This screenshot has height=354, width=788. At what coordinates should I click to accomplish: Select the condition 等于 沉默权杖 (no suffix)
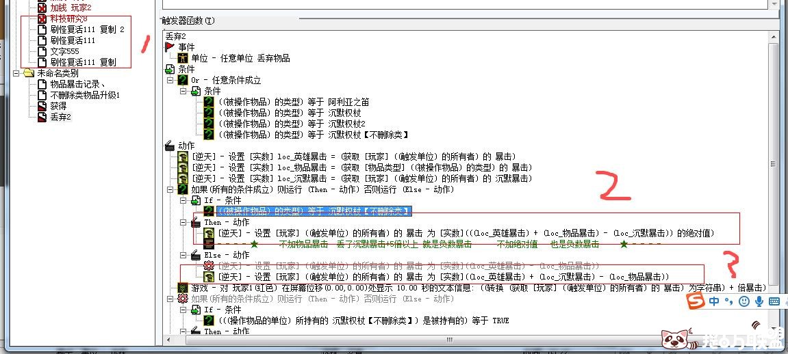pyautogui.click(x=289, y=113)
